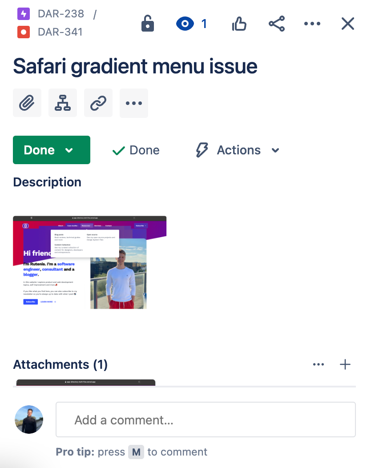
Task: Click the thumbs up vote icon
Action: click(x=239, y=24)
